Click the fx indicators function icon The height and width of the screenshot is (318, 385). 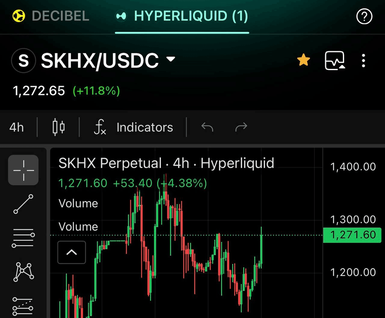pos(100,127)
